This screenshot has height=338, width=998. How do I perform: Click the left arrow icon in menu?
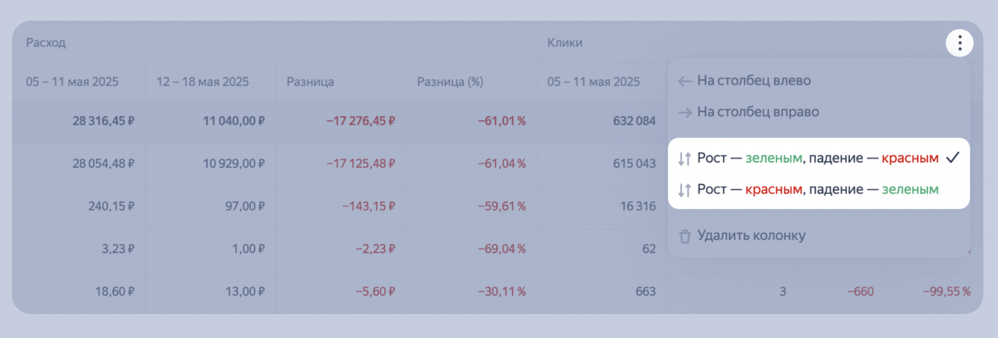(x=684, y=81)
